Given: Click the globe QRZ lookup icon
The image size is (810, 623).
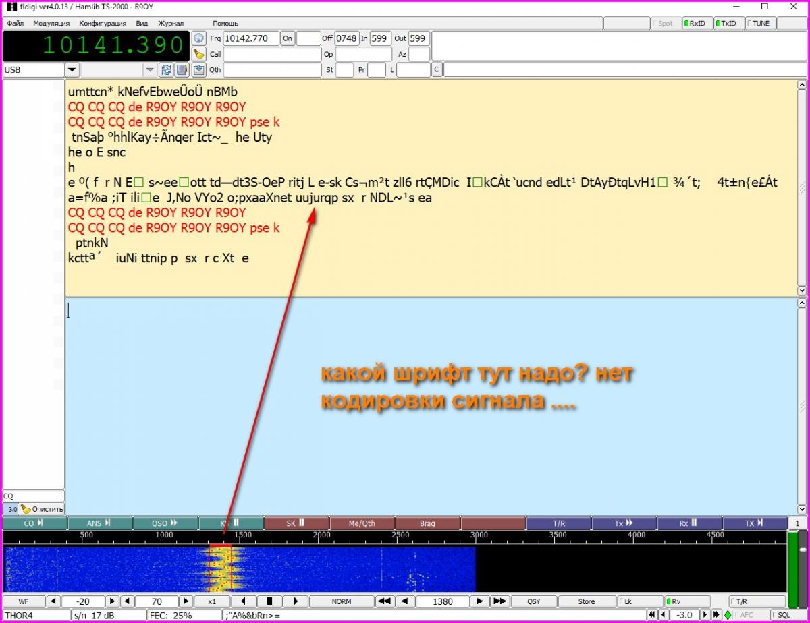Looking at the screenshot, I should [x=198, y=38].
